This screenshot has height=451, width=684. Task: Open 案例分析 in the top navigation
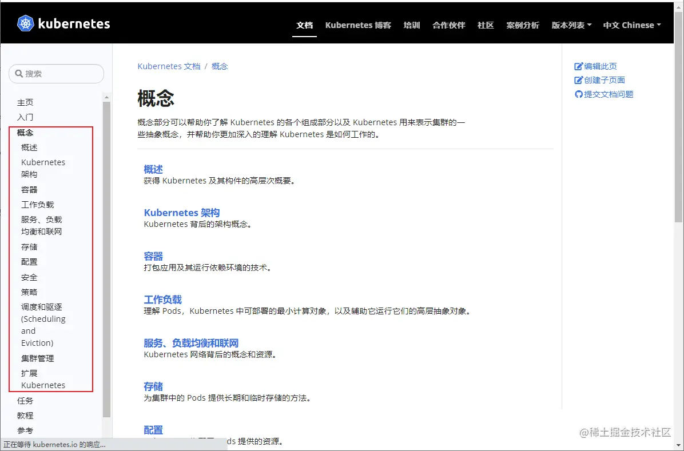coord(523,25)
